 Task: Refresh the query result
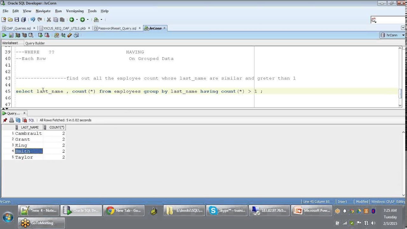coord(18,120)
